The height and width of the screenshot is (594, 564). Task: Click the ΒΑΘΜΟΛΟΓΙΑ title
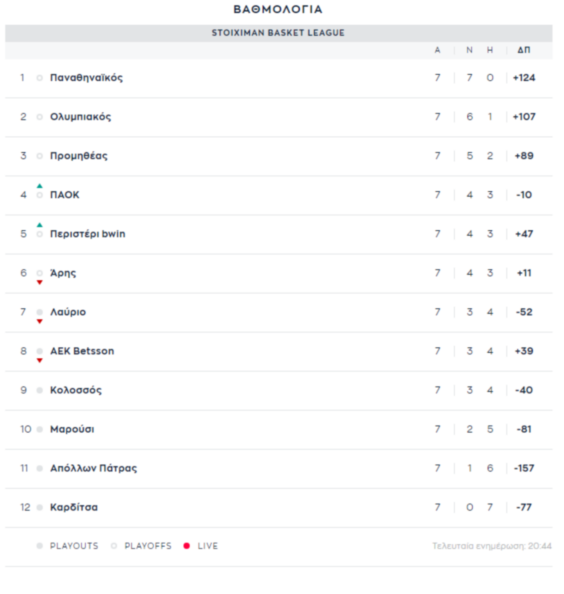278,9
